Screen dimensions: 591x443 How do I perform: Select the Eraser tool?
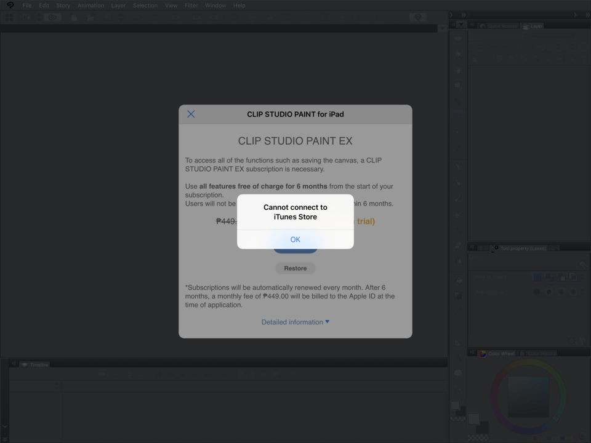tap(458, 245)
